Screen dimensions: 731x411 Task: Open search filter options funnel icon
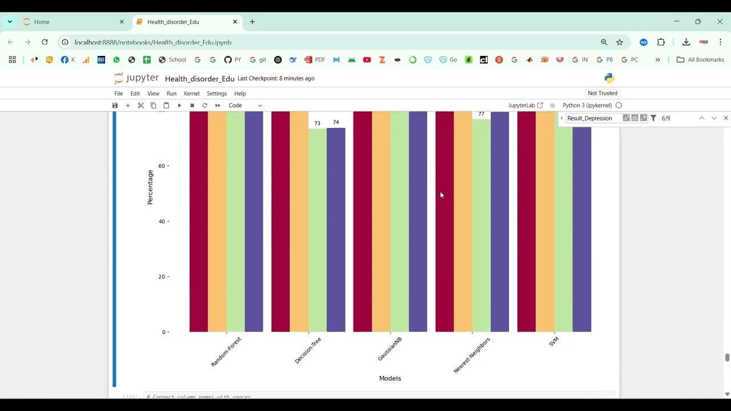pyautogui.click(x=653, y=118)
